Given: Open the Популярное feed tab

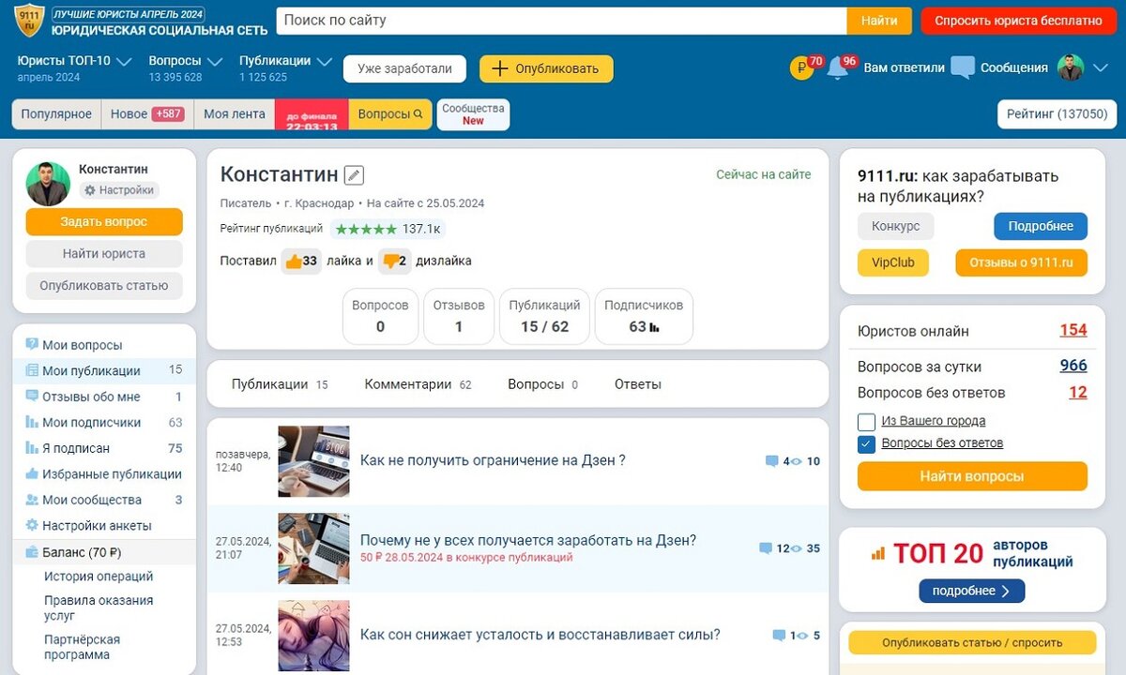Looking at the screenshot, I should point(56,114).
